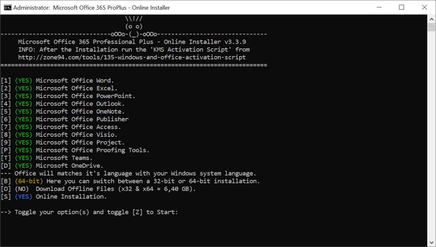Click the Microsoft Office PowerPoint entry
This screenshot has width=436, height=247.
click(85, 96)
